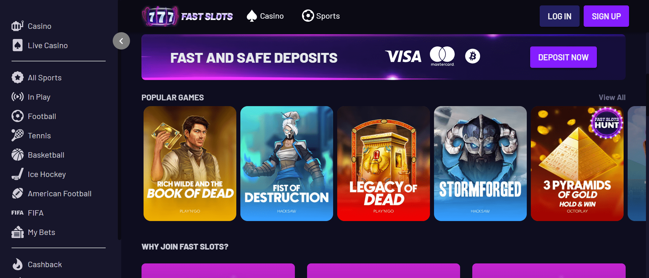Launch the Stormforged game thumbnail
Screen dimensions: 649x278
click(x=480, y=163)
